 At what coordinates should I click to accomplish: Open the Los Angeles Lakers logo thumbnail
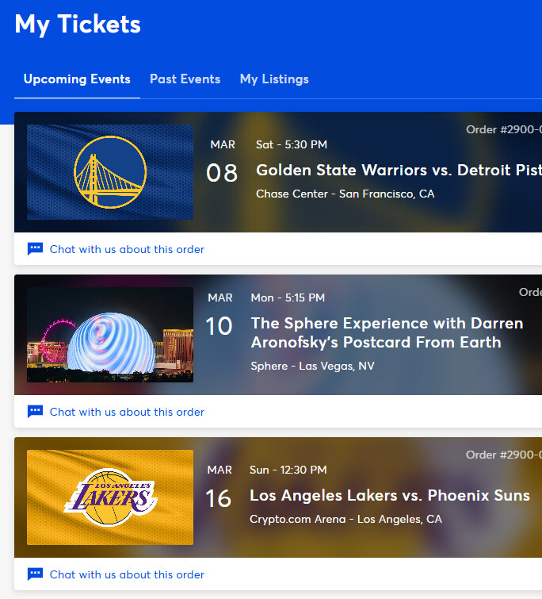tap(110, 497)
